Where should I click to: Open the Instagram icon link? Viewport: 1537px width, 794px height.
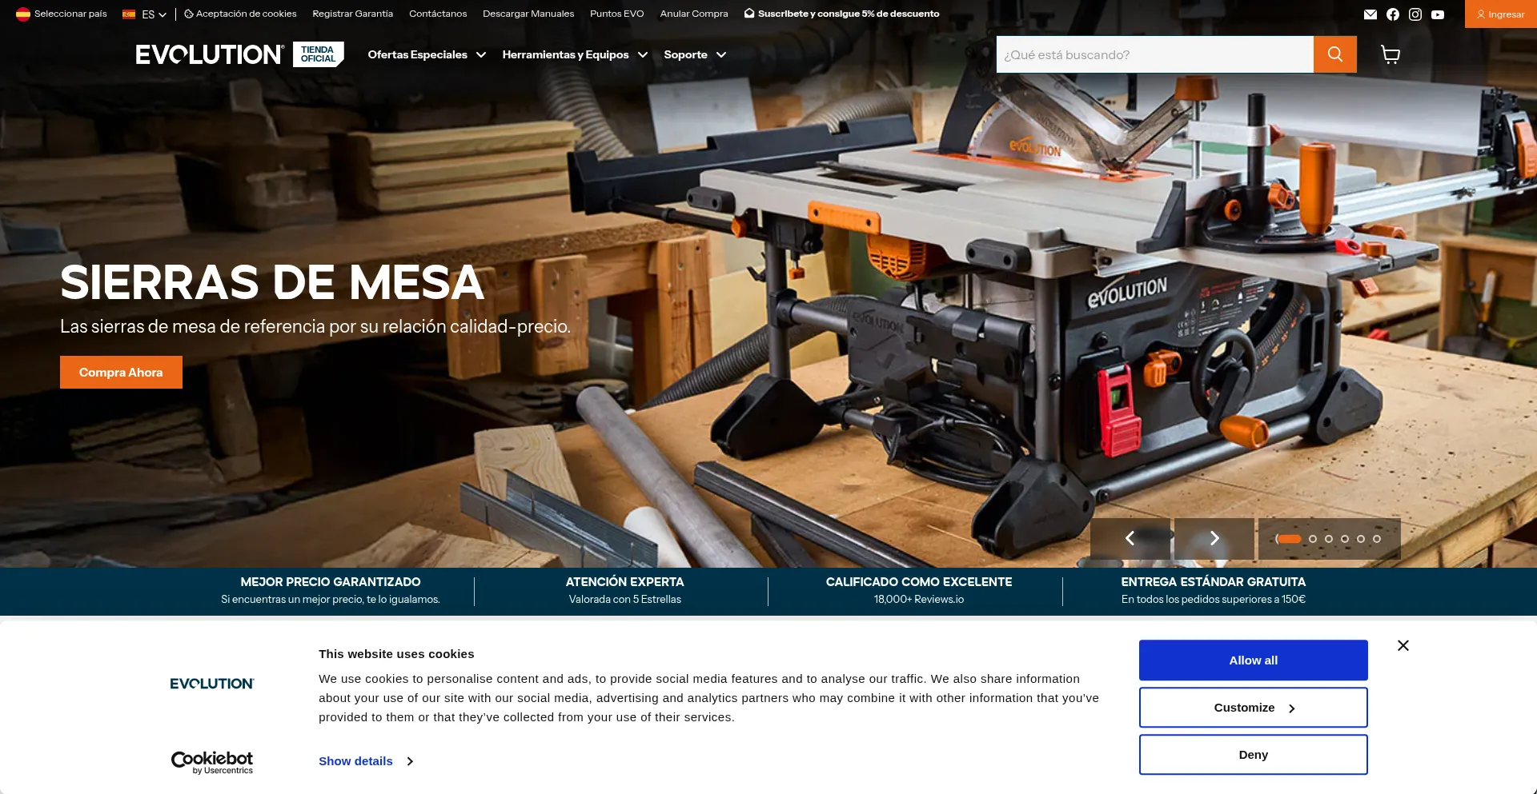pos(1415,14)
